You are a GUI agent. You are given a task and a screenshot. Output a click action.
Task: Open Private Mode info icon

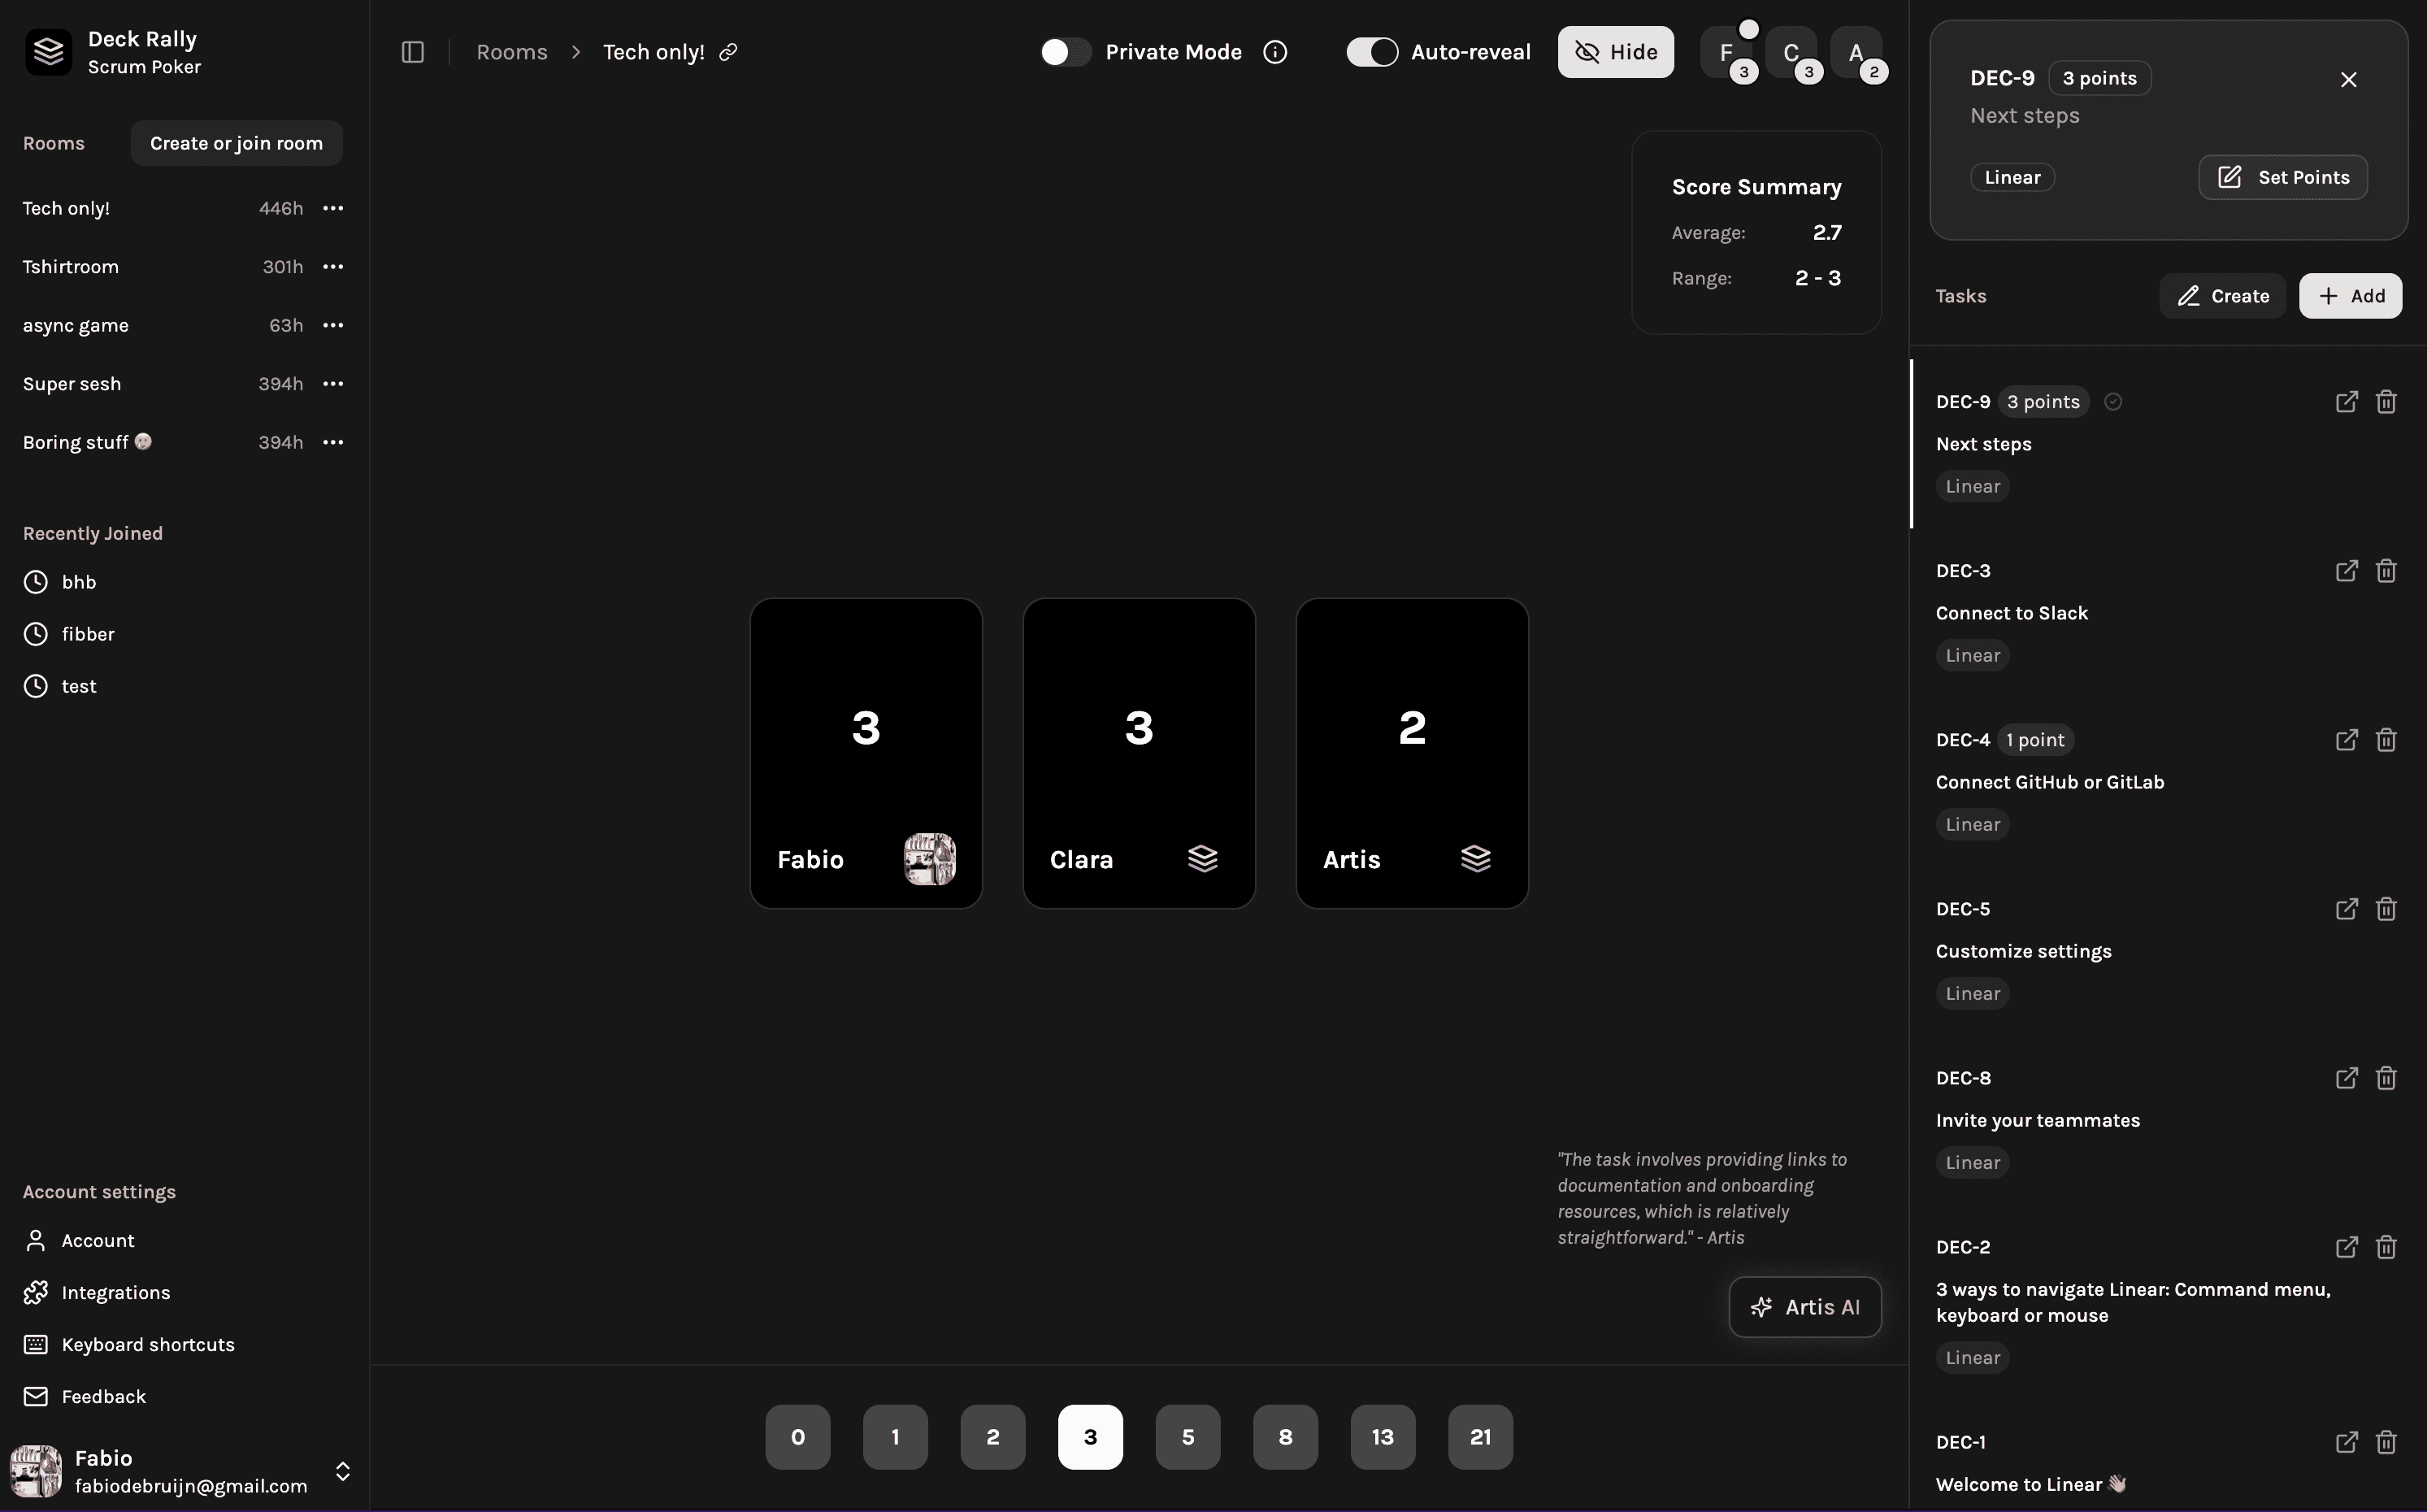[x=1274, y=52]
